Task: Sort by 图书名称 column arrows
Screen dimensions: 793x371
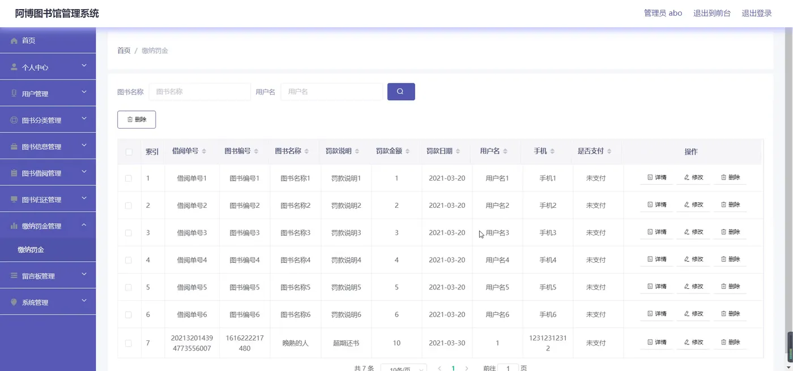Action: (x=306, y=151)
